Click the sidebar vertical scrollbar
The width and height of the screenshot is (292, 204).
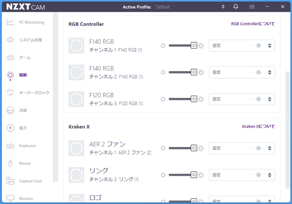pos(55,97)
